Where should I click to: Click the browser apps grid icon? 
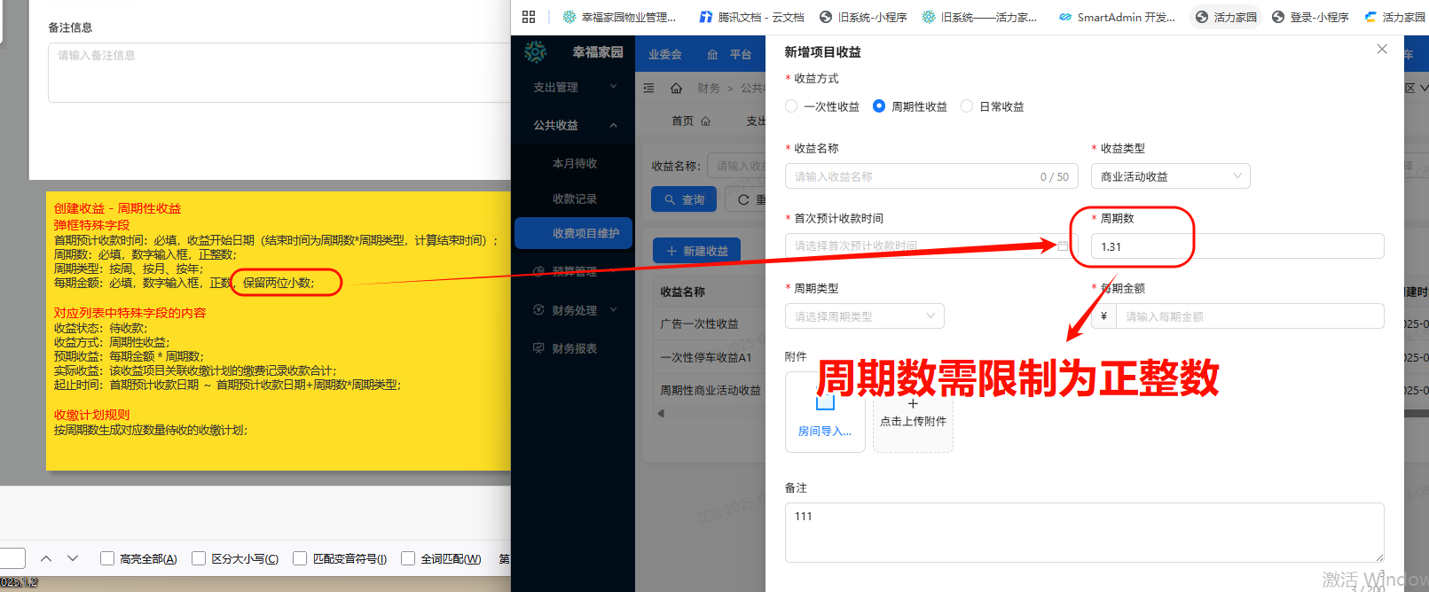(529, 17)
